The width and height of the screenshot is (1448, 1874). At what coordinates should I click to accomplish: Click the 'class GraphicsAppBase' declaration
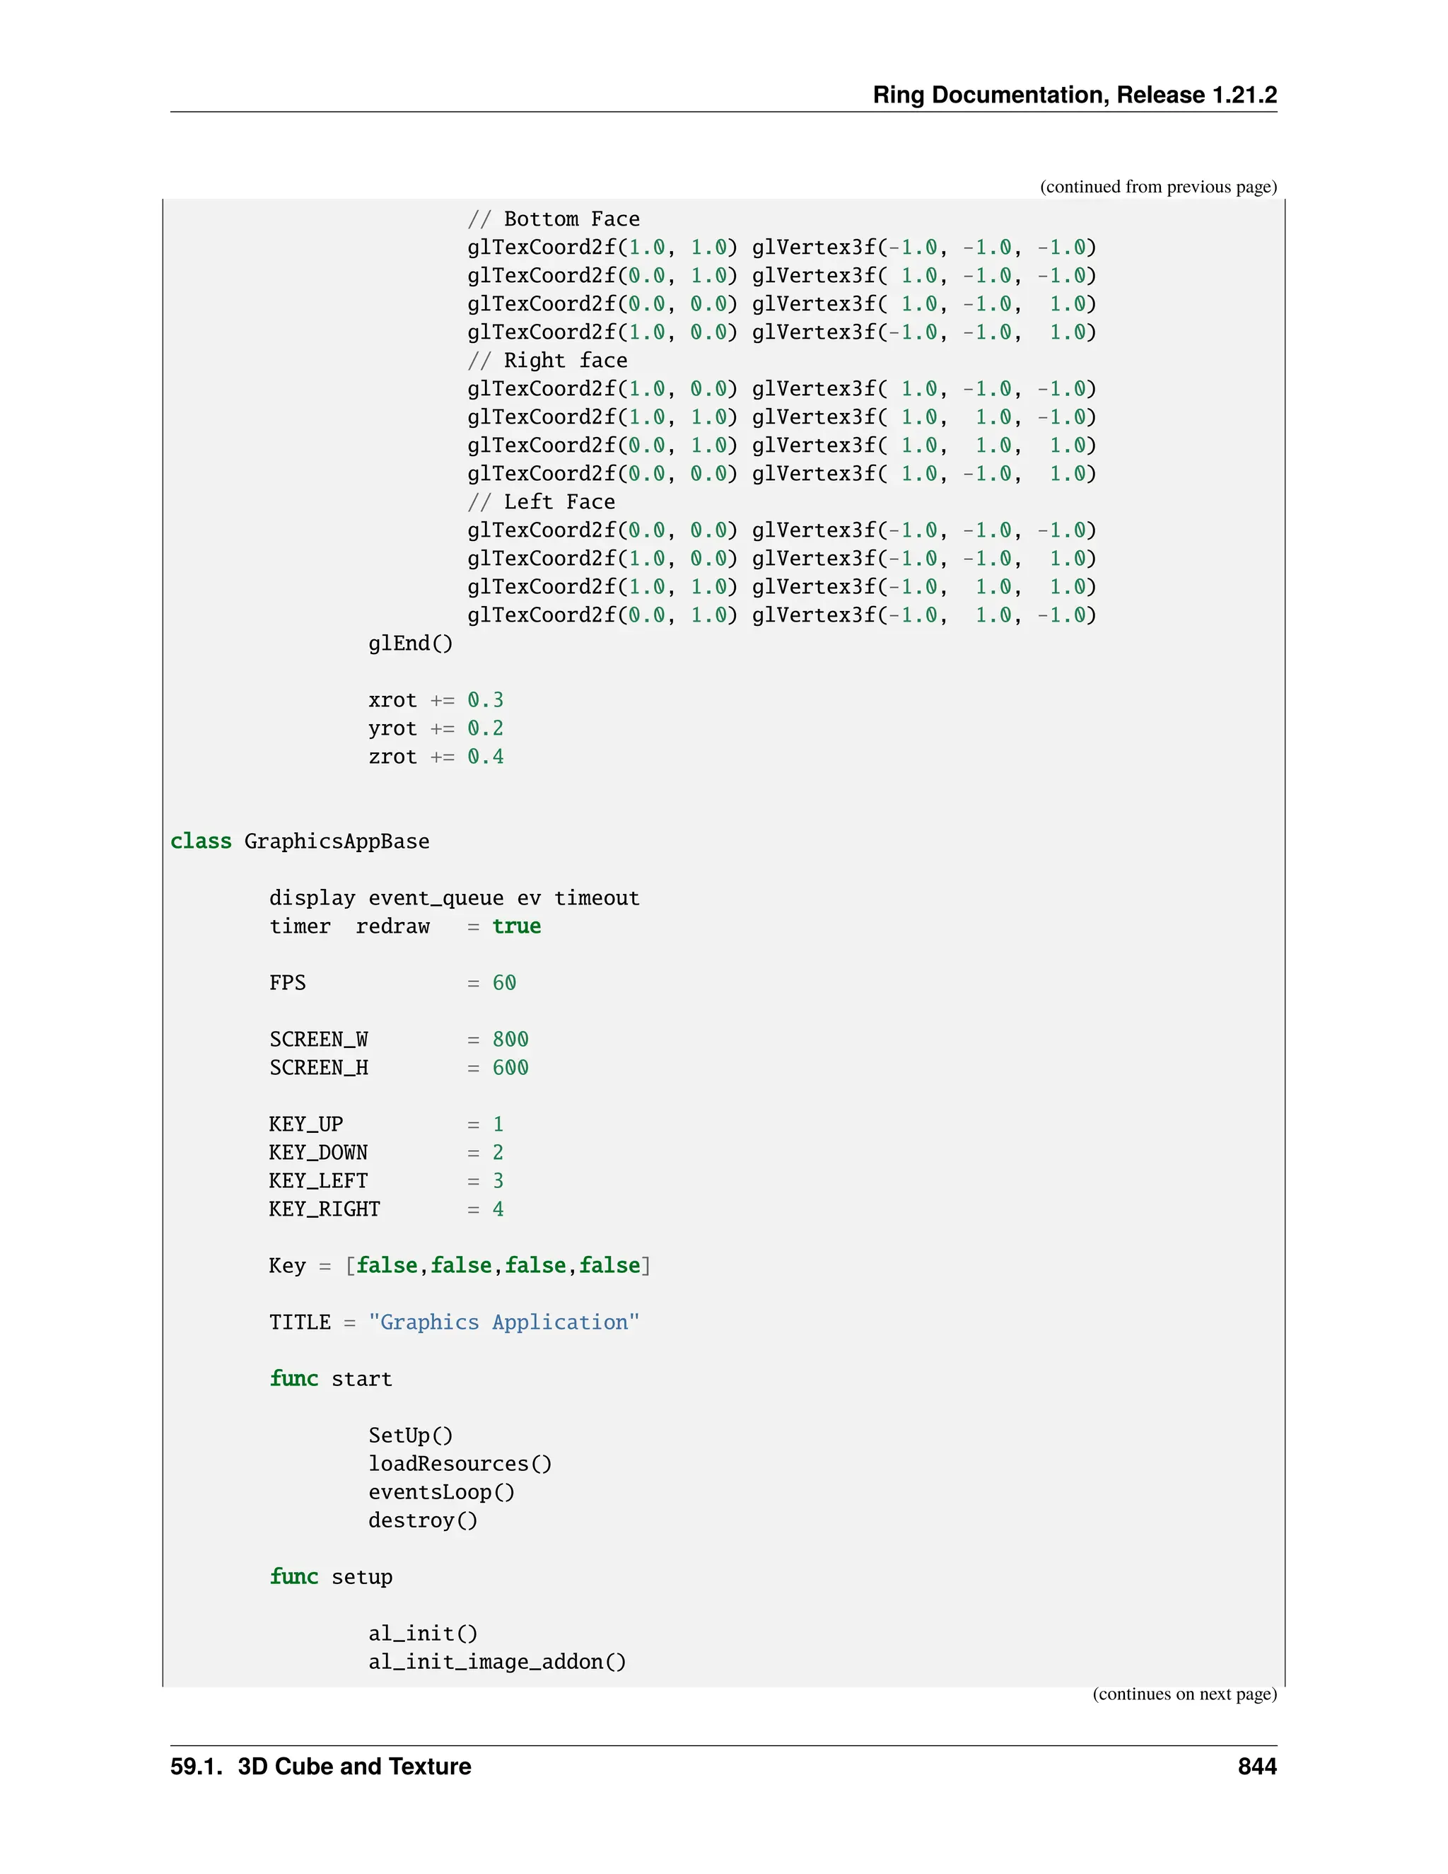299,841
